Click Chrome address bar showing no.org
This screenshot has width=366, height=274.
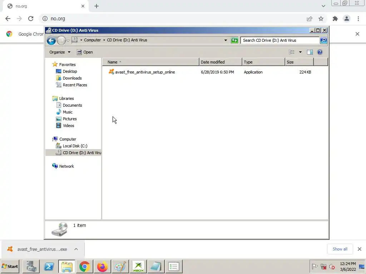pyautogui.click(x=173, y=19)
